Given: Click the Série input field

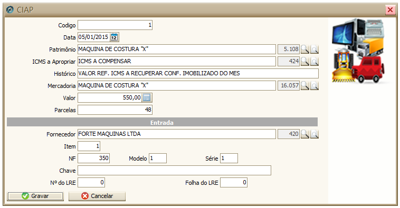Looking at the screenshot, I should click(x=229, y=158).
